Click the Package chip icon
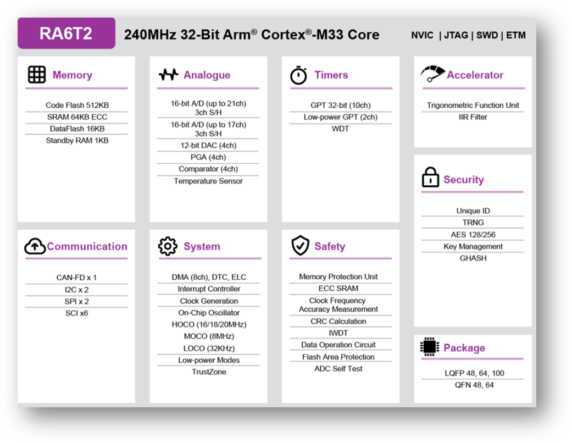This screenshot has height=443, width=572. (430, 347)
